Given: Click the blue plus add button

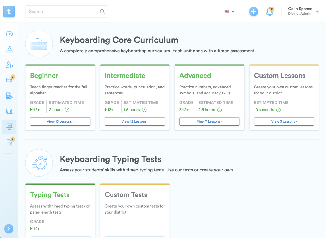Looking at the screenshot, I should coord(254,11).
